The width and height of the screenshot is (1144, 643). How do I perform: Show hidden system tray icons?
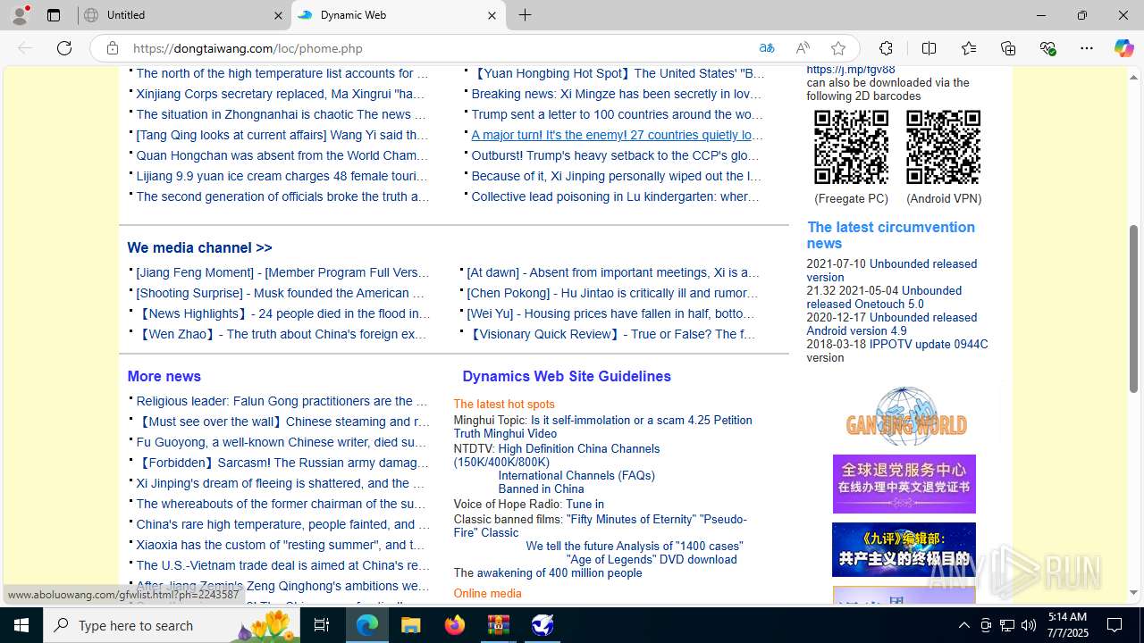[x=963, y=625]
